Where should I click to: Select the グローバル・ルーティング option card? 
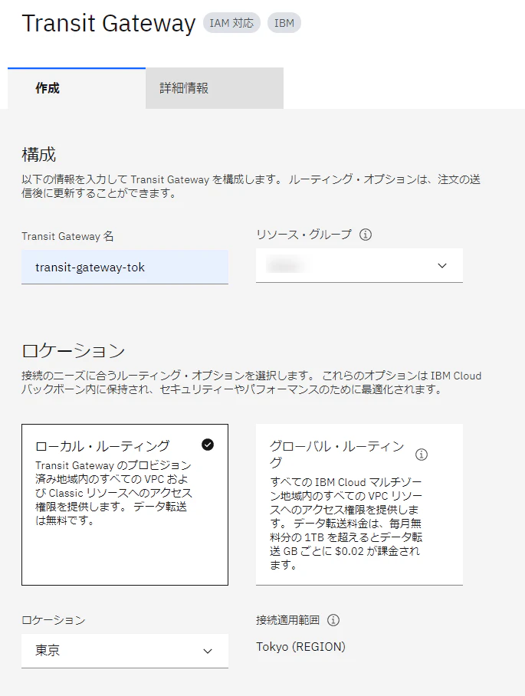click(x=359, y=504)
